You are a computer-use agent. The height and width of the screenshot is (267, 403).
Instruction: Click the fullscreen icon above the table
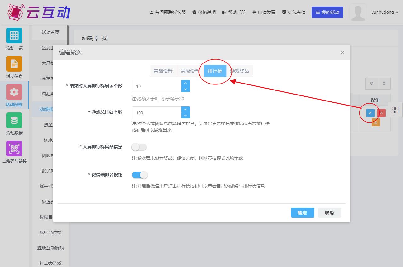pos(384,84)
